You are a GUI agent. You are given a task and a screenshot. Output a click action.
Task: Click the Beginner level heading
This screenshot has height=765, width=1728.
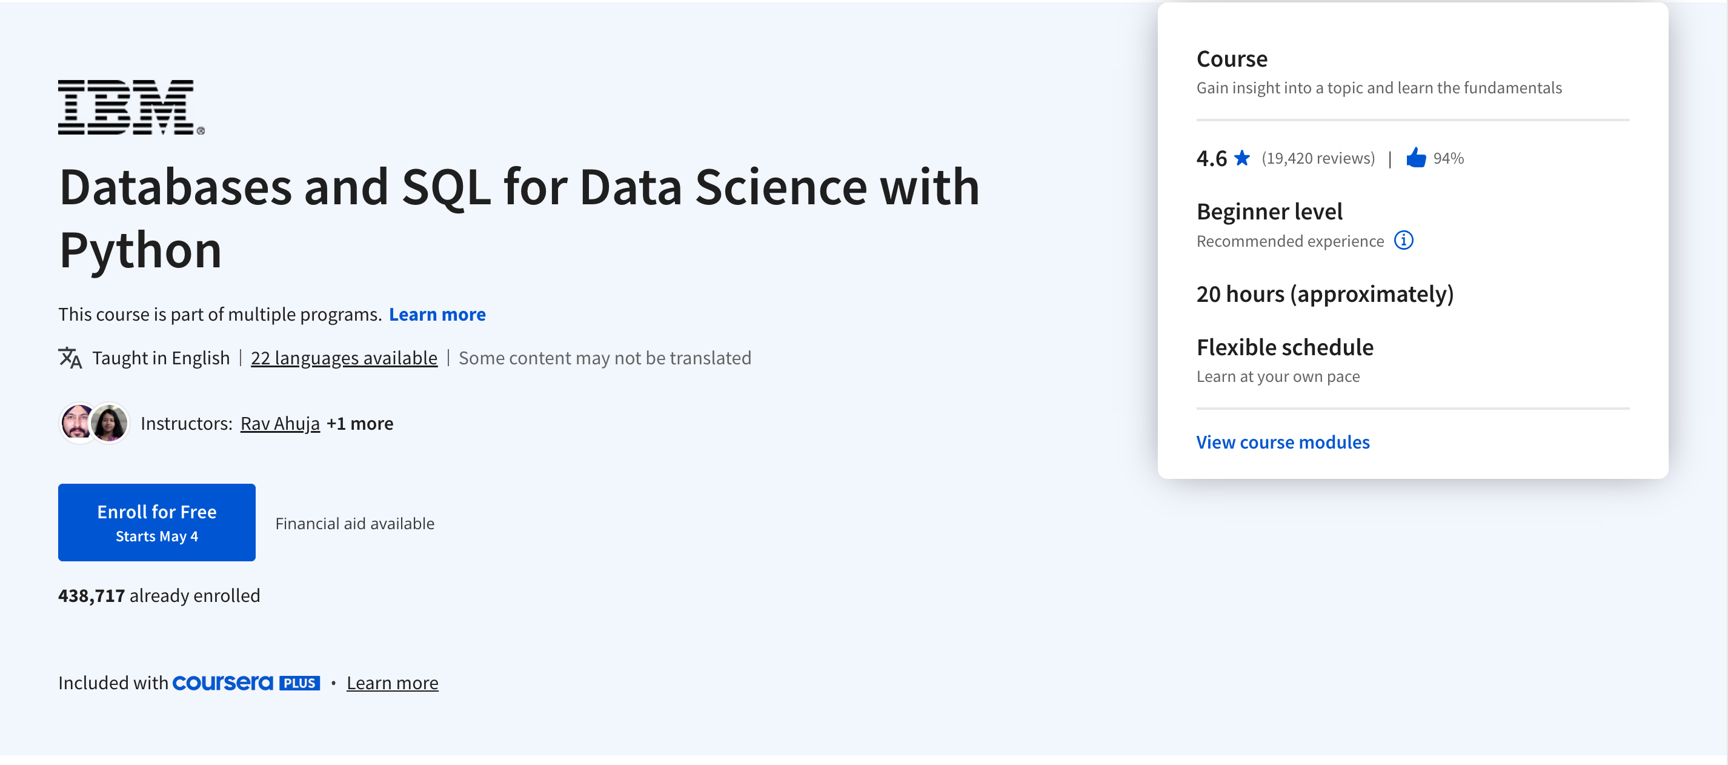pos(1269,212)
